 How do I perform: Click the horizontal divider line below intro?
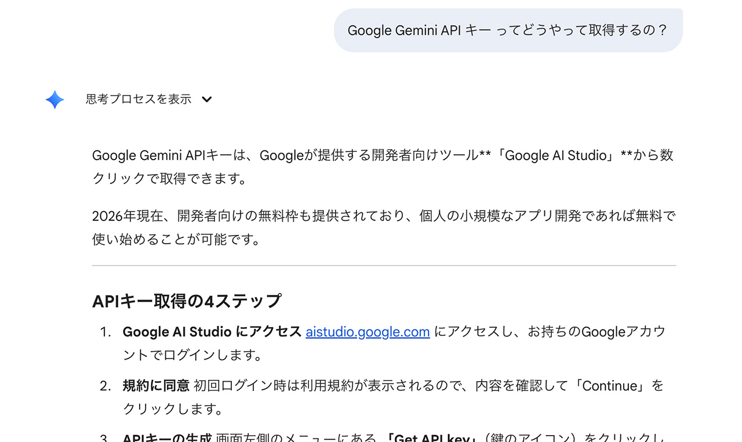[384, 266]
